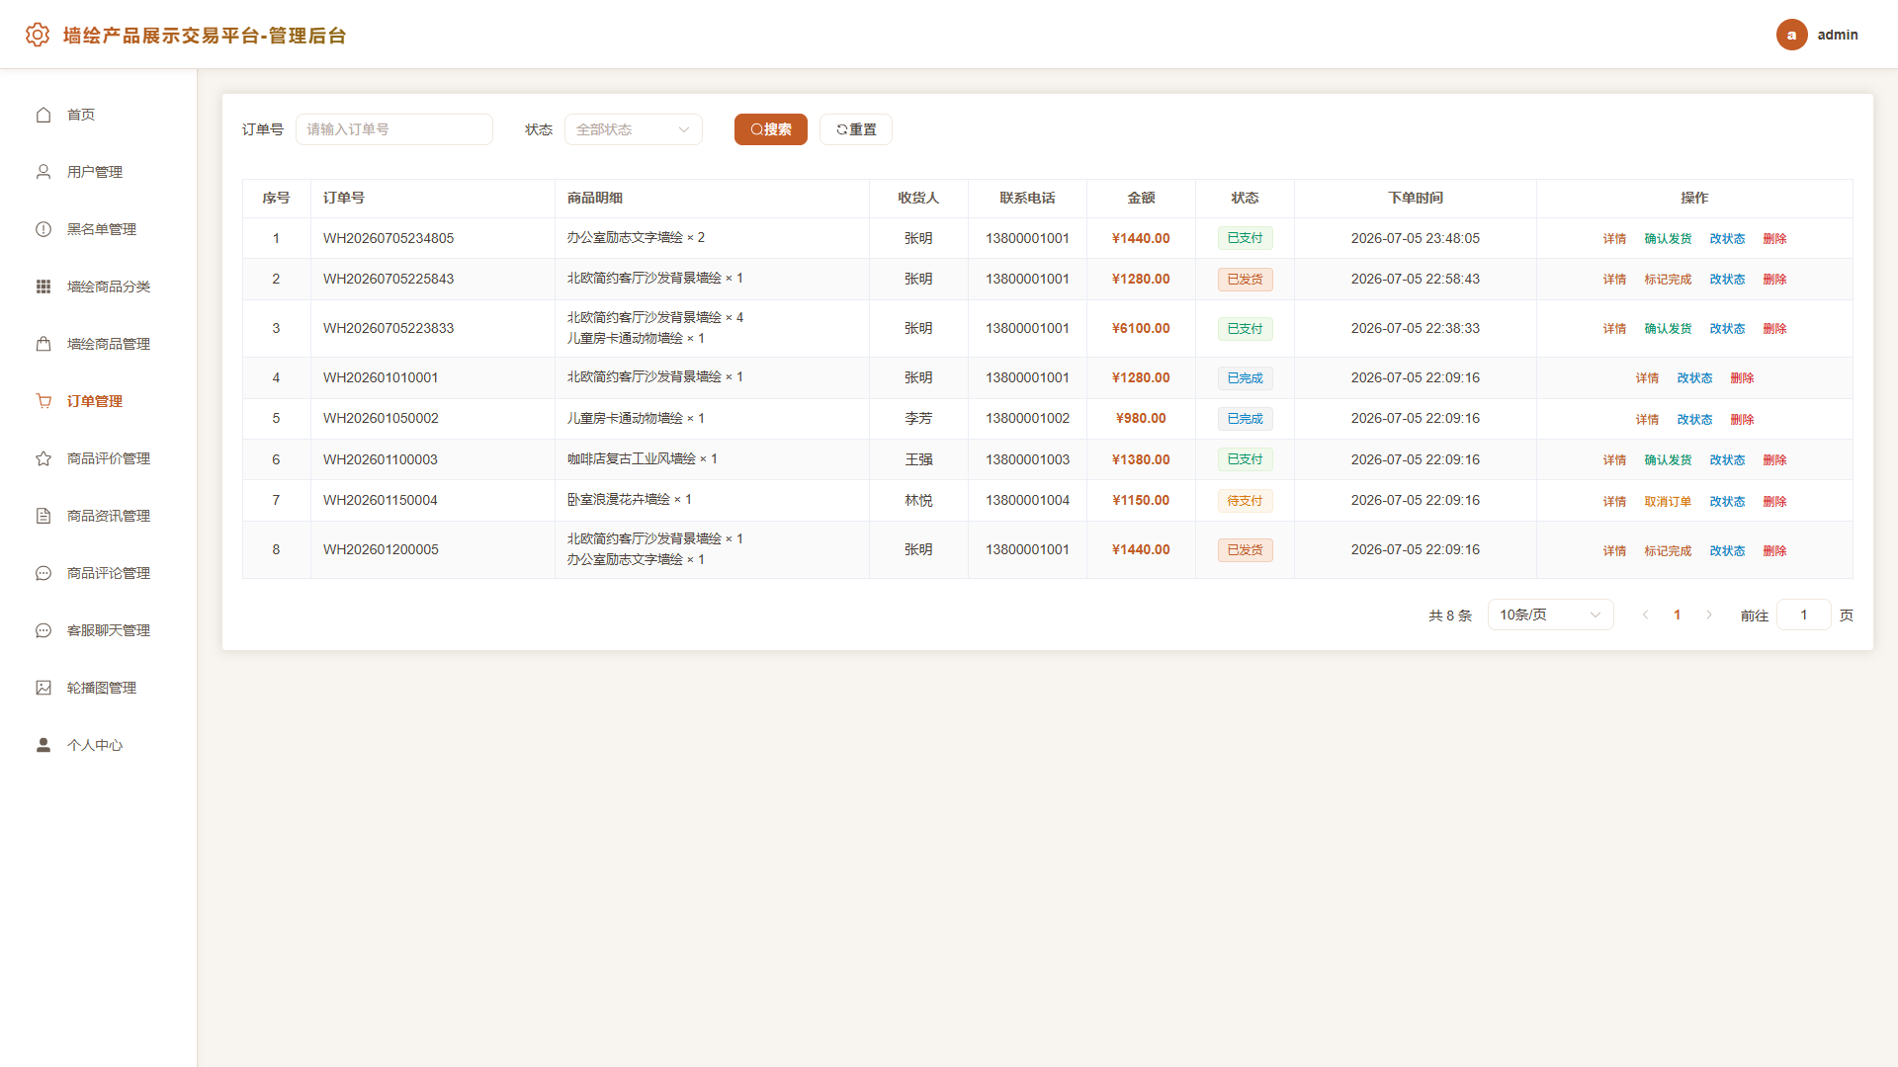This screenshot has height=1067, width=1898.
Task: Click the star icon for product reviews
Action: coord(43,458)
